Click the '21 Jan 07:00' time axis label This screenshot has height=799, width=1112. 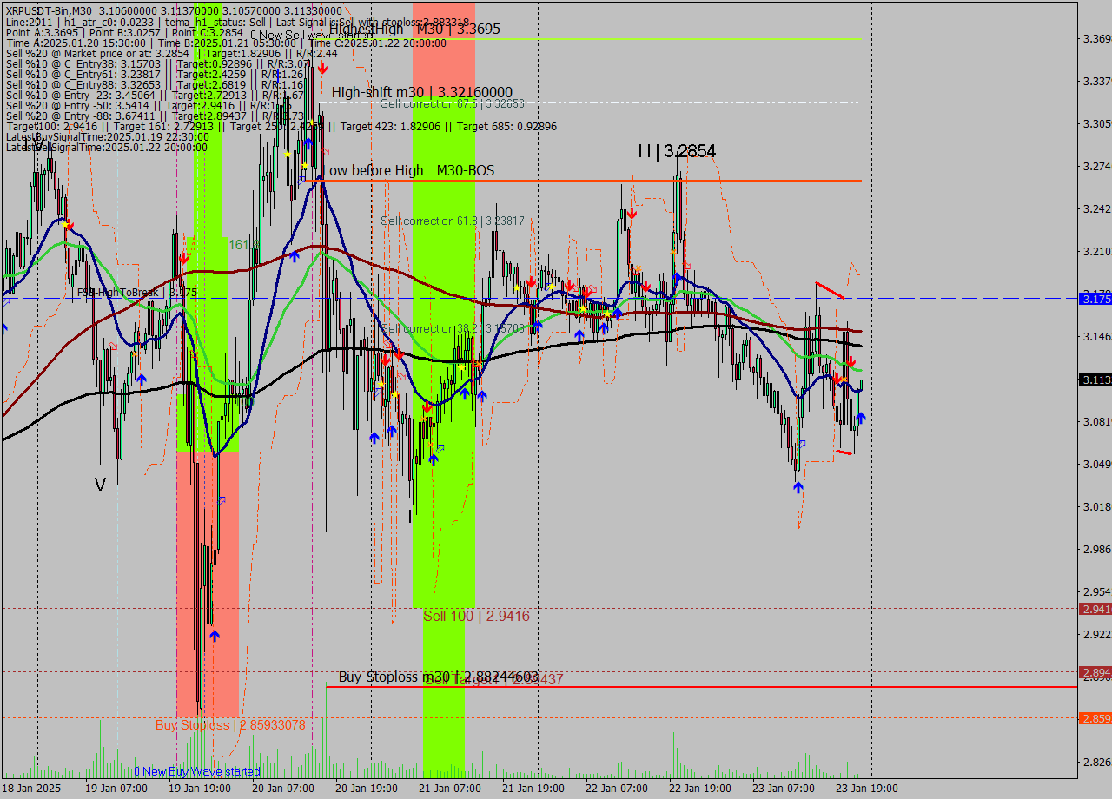tap(449, 789)
